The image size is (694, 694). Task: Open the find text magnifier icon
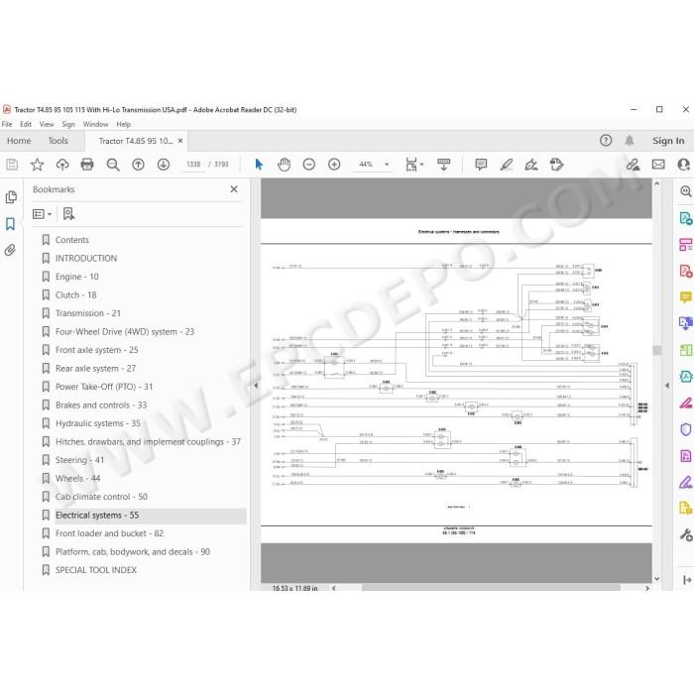pyautogui.click(x=113, y=165)
